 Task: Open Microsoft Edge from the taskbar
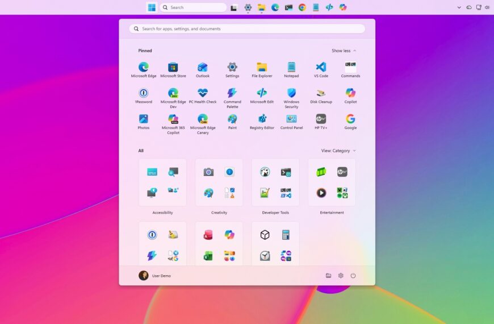[275, 7]
